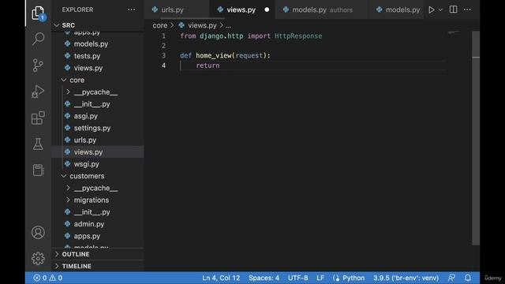
Task: Expand the TIMELINE section
Action: coord(77,266)
